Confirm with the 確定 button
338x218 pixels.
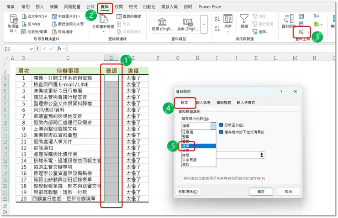click(x=261, y=192)
